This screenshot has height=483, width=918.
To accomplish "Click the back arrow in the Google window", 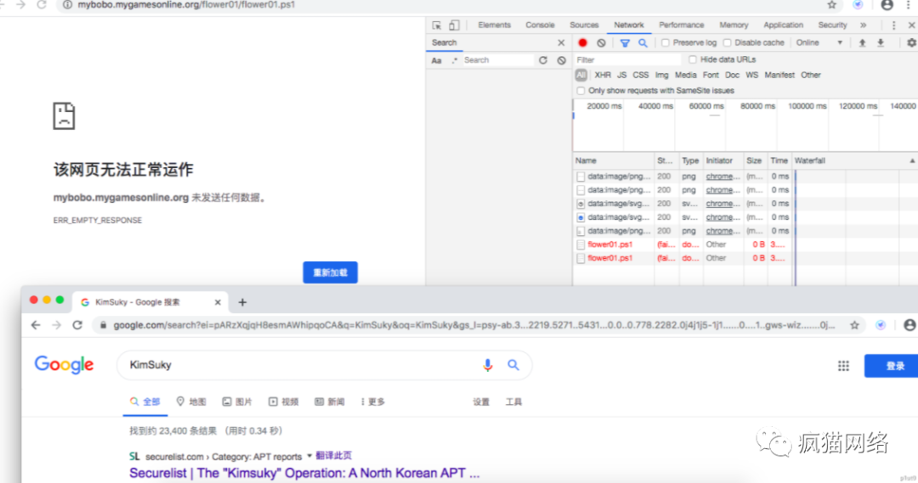I will coord(36,325).
